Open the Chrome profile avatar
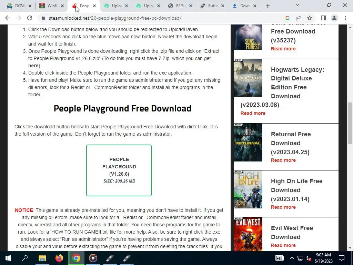Screen dimensions: 353x265 coord(334,18)
